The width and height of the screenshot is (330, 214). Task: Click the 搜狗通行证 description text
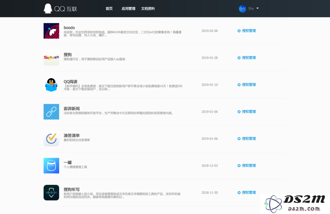click(95, 59)
